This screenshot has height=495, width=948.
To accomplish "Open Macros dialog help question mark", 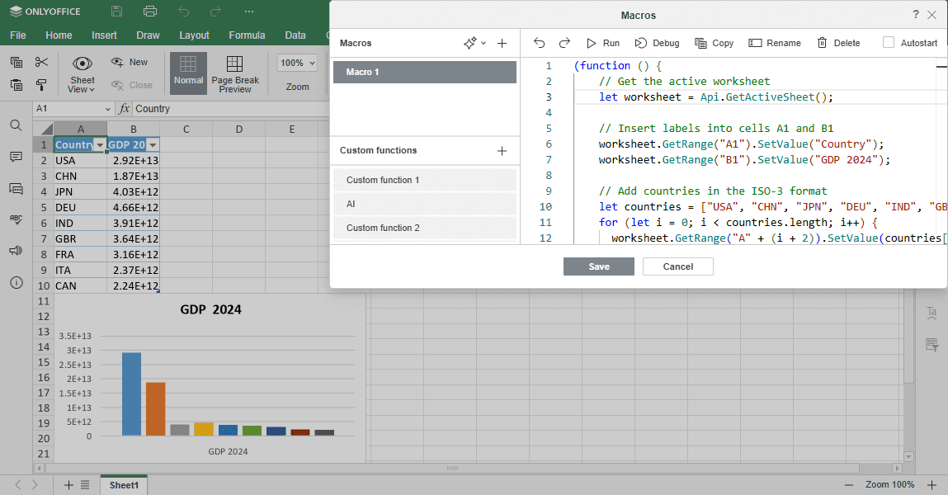I will tap(915, 15).
